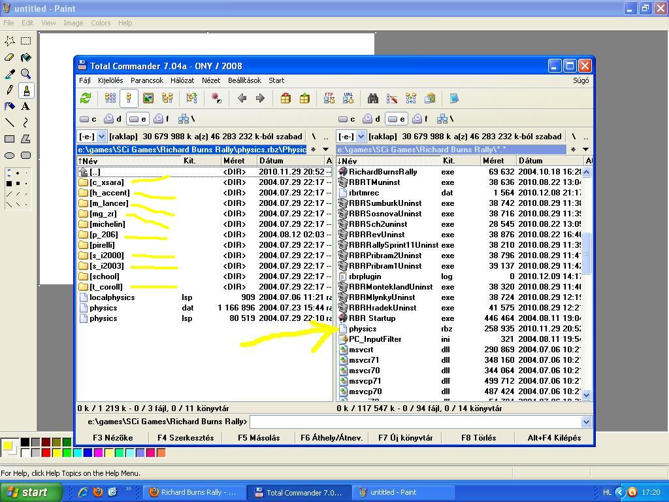
Task: Select Paint's Magnifier tool
Action: coord(26,74)
